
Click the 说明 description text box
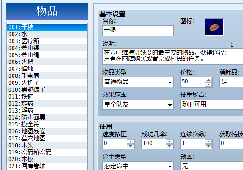173,57
